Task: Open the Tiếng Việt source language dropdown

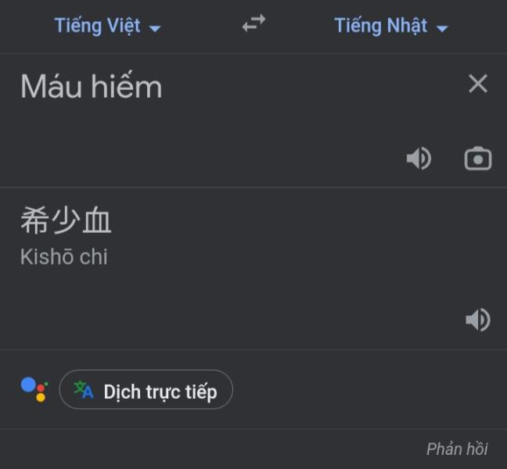Action: pos(107,26)
